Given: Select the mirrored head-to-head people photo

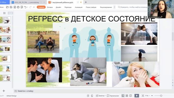Looking at the screenshot, I should 139,34.
